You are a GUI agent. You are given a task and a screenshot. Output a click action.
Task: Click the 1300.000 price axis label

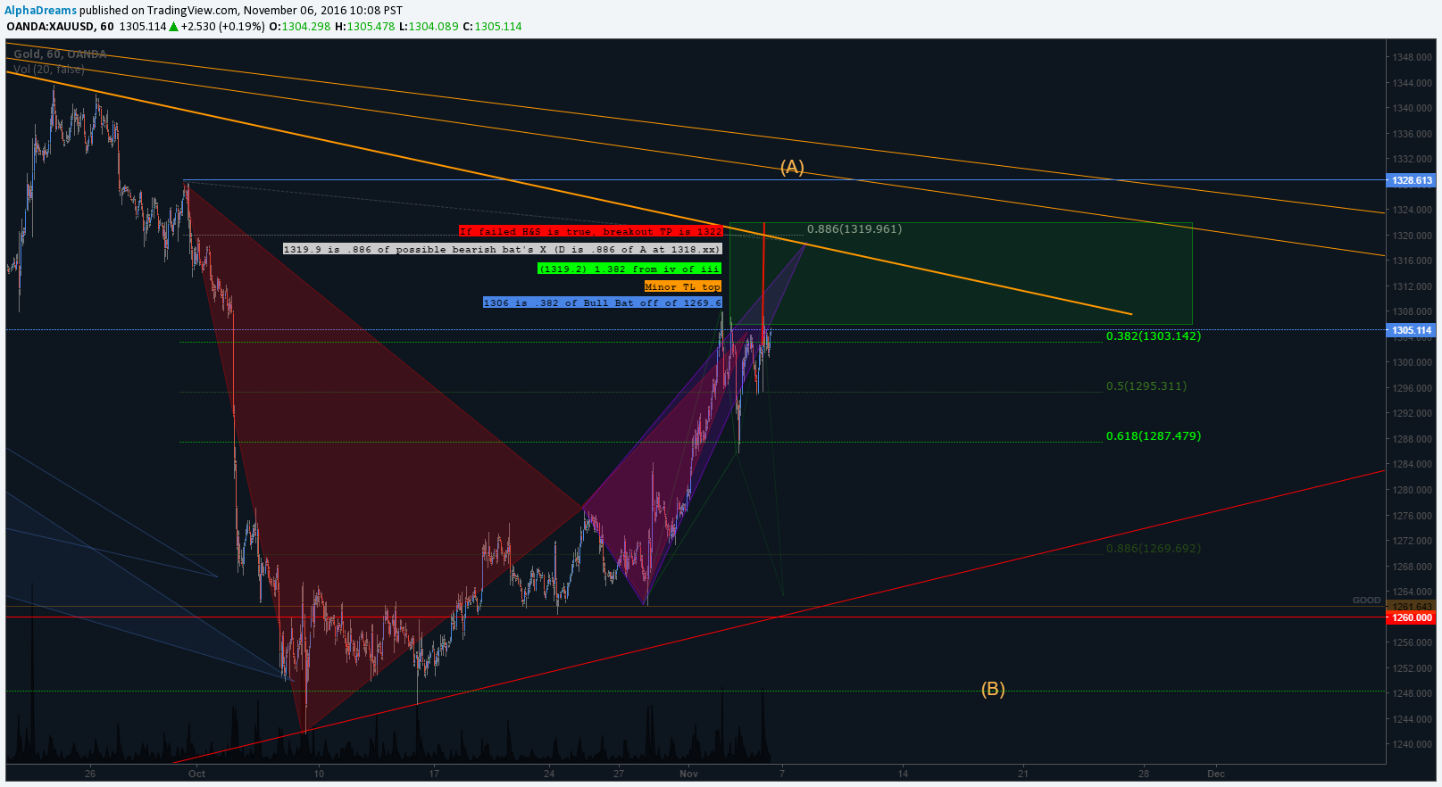[x=1412, y=362]
